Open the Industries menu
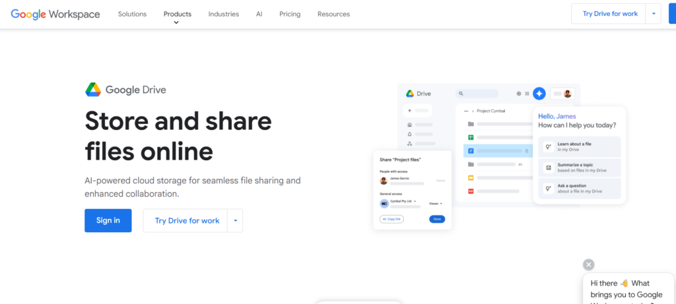This screenshot has width=676, height=304. (x=224, y=14)
